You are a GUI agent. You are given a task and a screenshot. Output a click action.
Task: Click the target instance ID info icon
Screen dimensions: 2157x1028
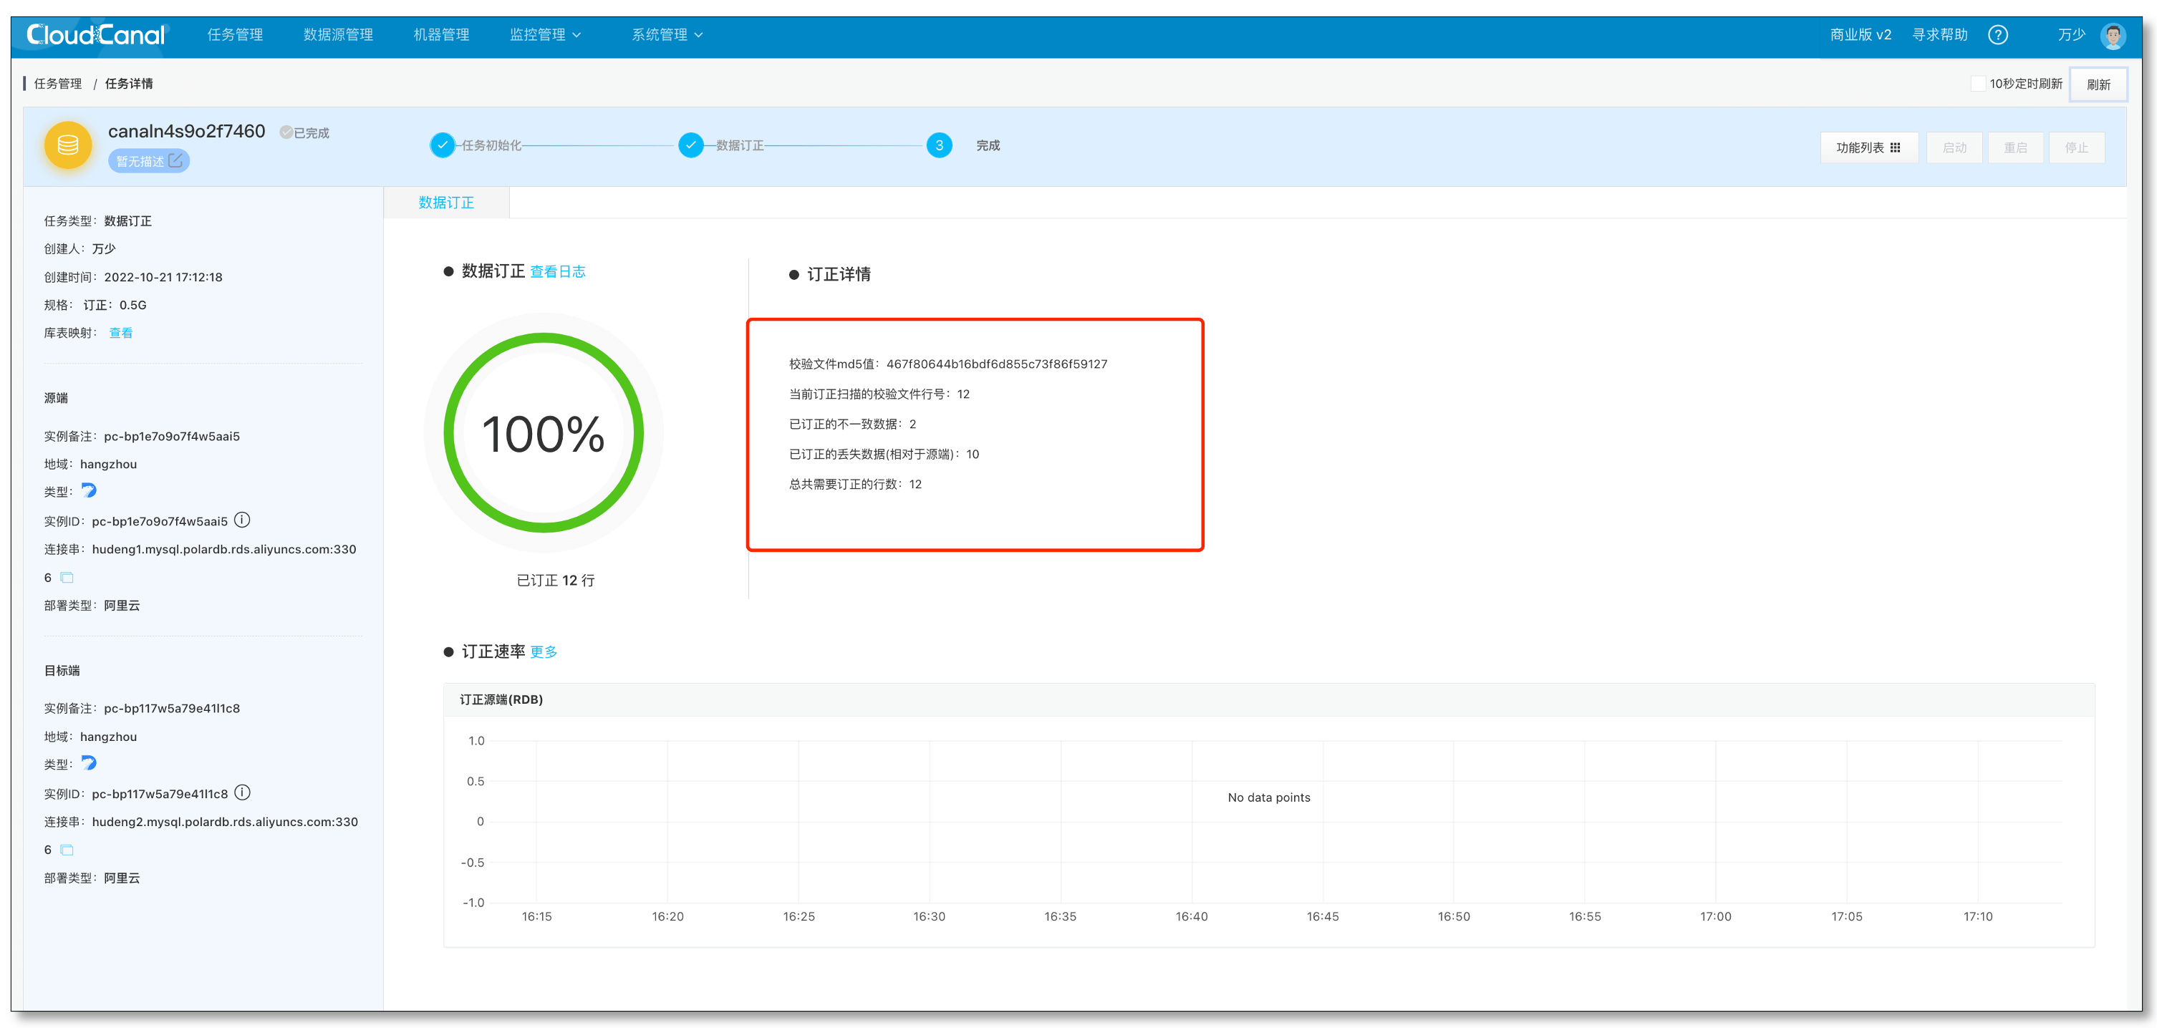point(242,792)
